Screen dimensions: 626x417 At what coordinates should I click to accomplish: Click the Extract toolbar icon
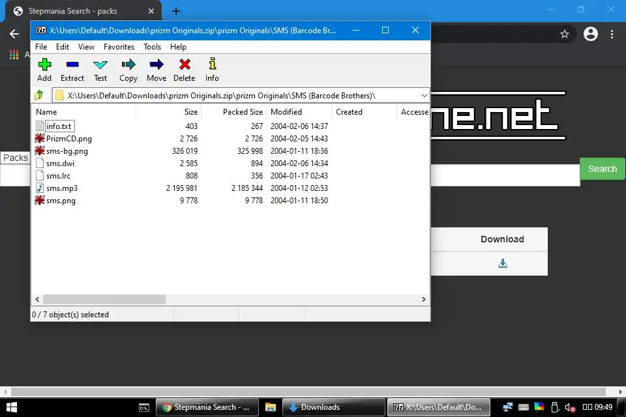coord(72,65)
